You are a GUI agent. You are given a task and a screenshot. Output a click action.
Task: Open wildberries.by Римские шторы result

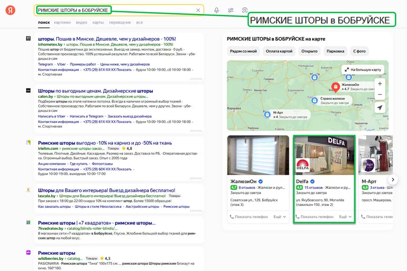coord(57,253)
